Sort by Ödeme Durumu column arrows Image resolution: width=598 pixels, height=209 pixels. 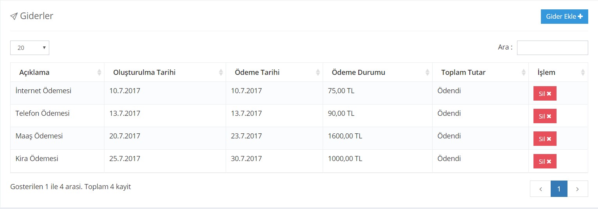(427, 73)
